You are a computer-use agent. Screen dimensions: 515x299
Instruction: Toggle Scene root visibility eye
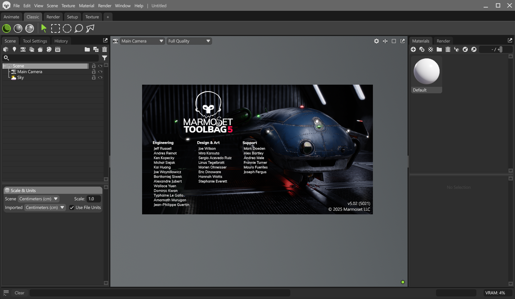point(100,66)
